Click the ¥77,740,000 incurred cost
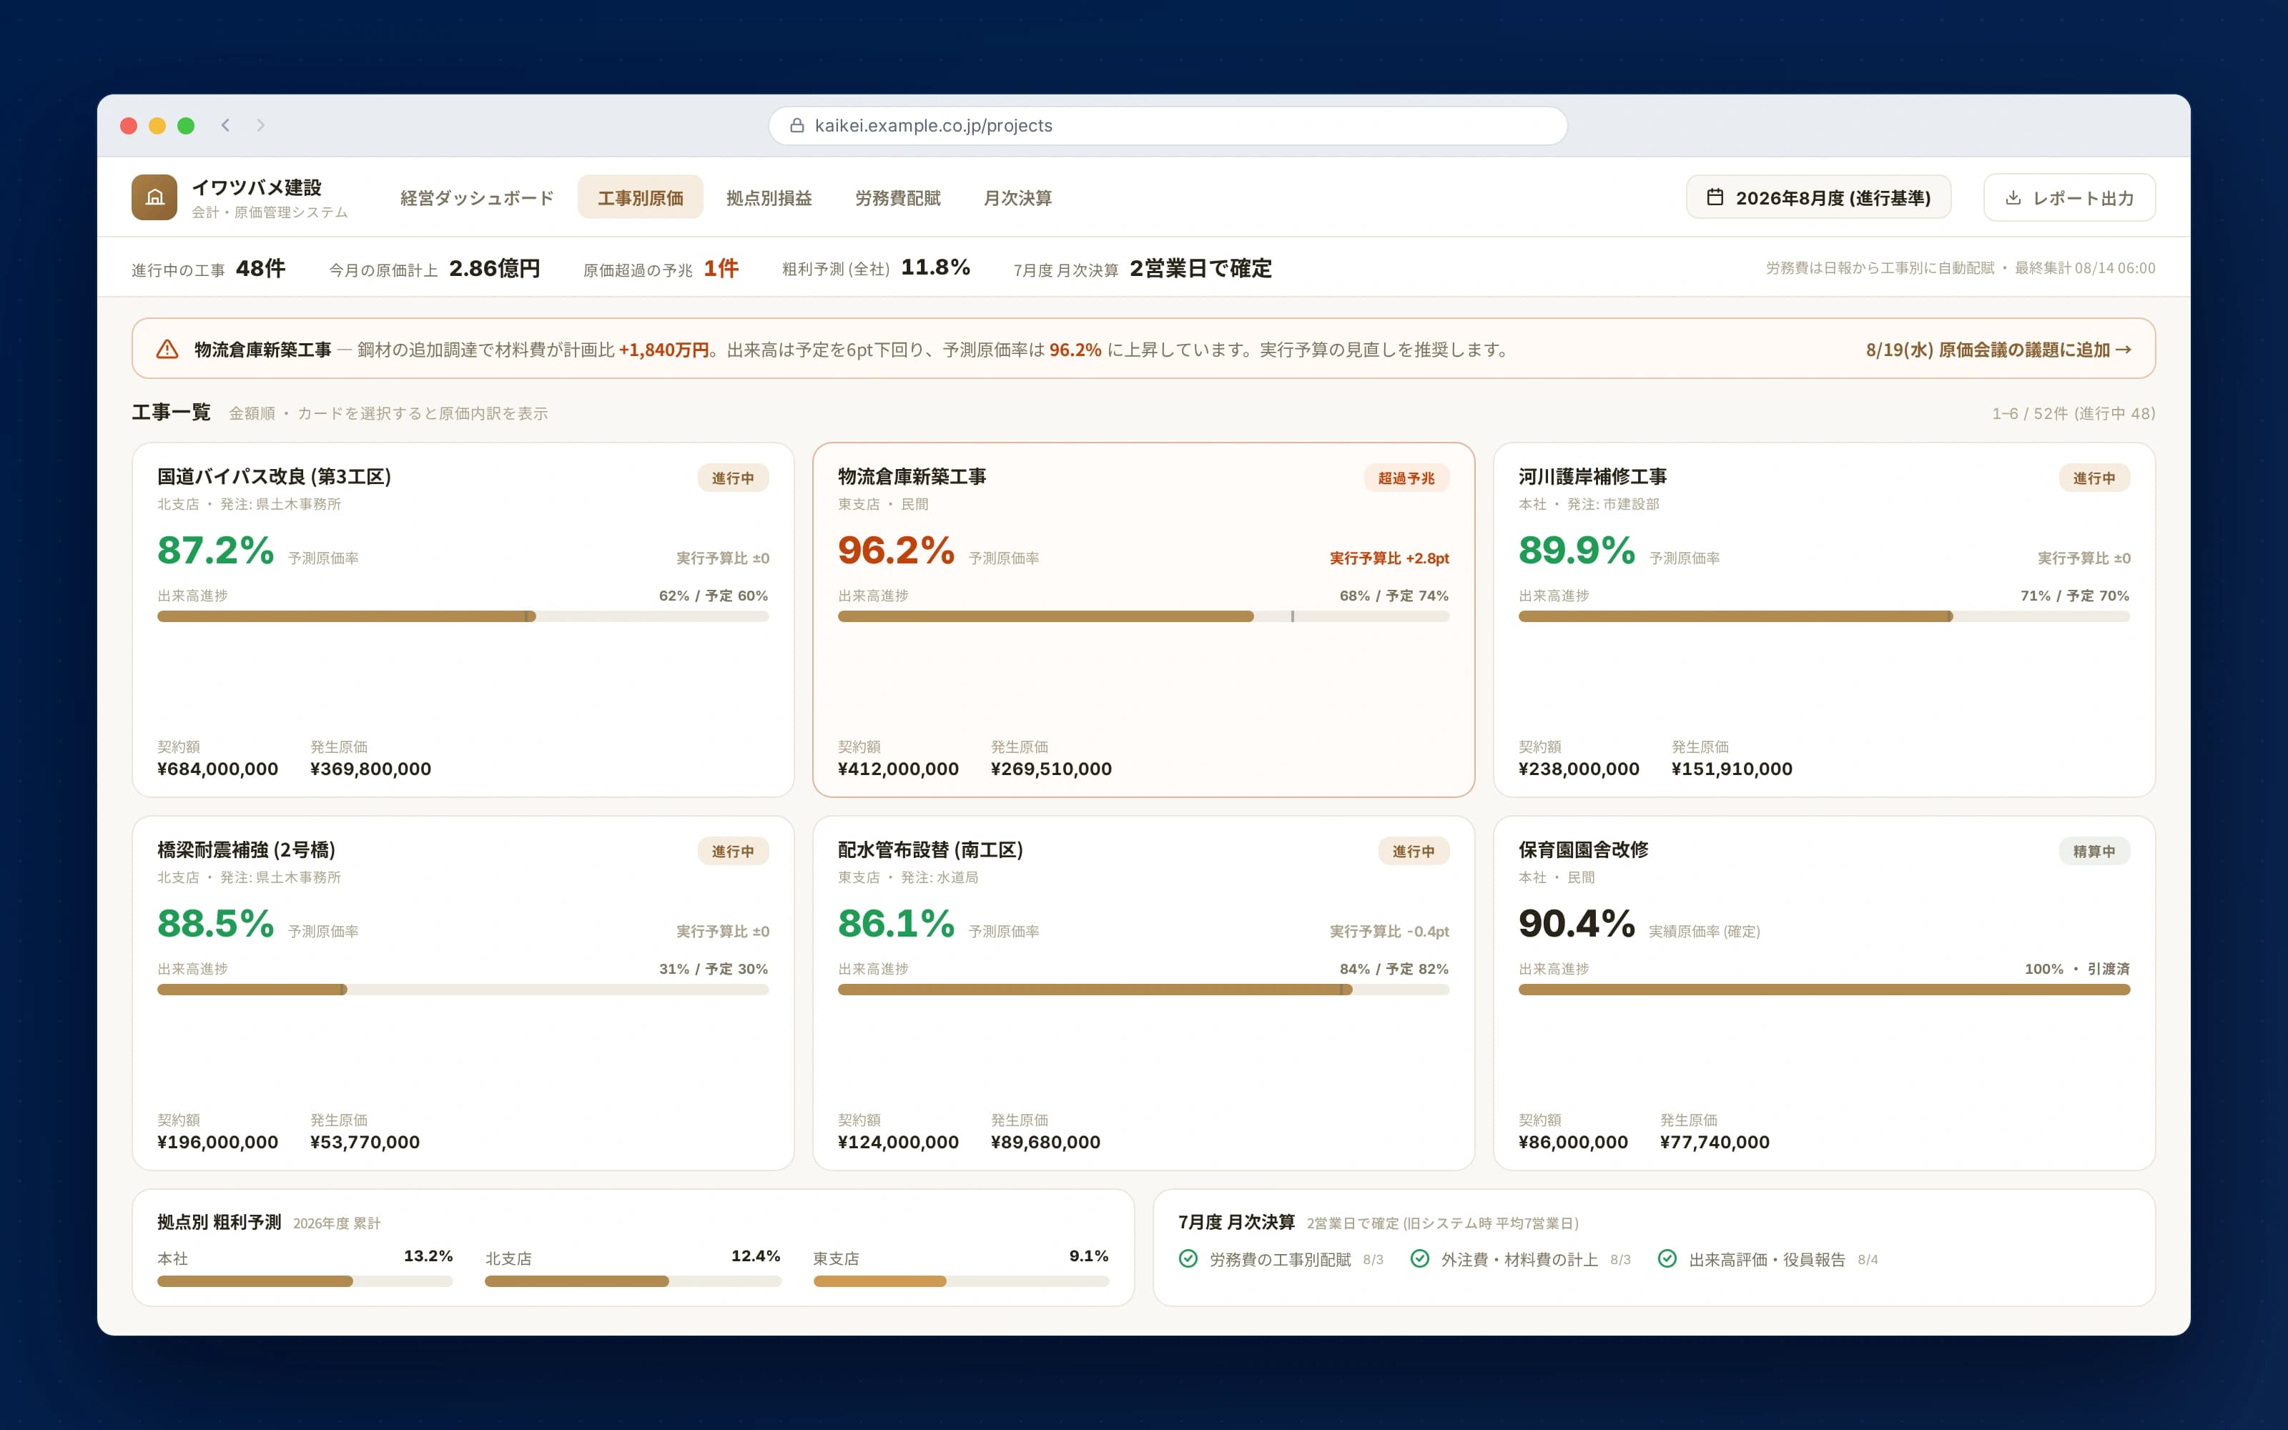Image resolution: width=2288 pixels, height=1430 pixels. 1714,1142
